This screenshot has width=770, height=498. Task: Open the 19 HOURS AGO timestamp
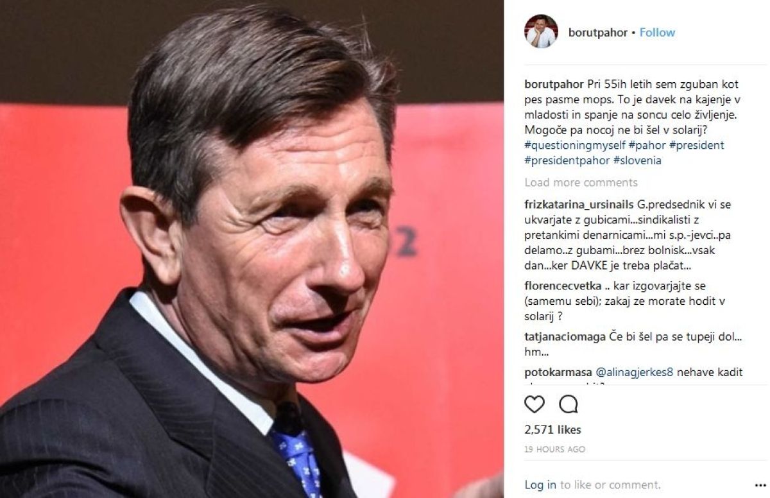tap(555, 449)
